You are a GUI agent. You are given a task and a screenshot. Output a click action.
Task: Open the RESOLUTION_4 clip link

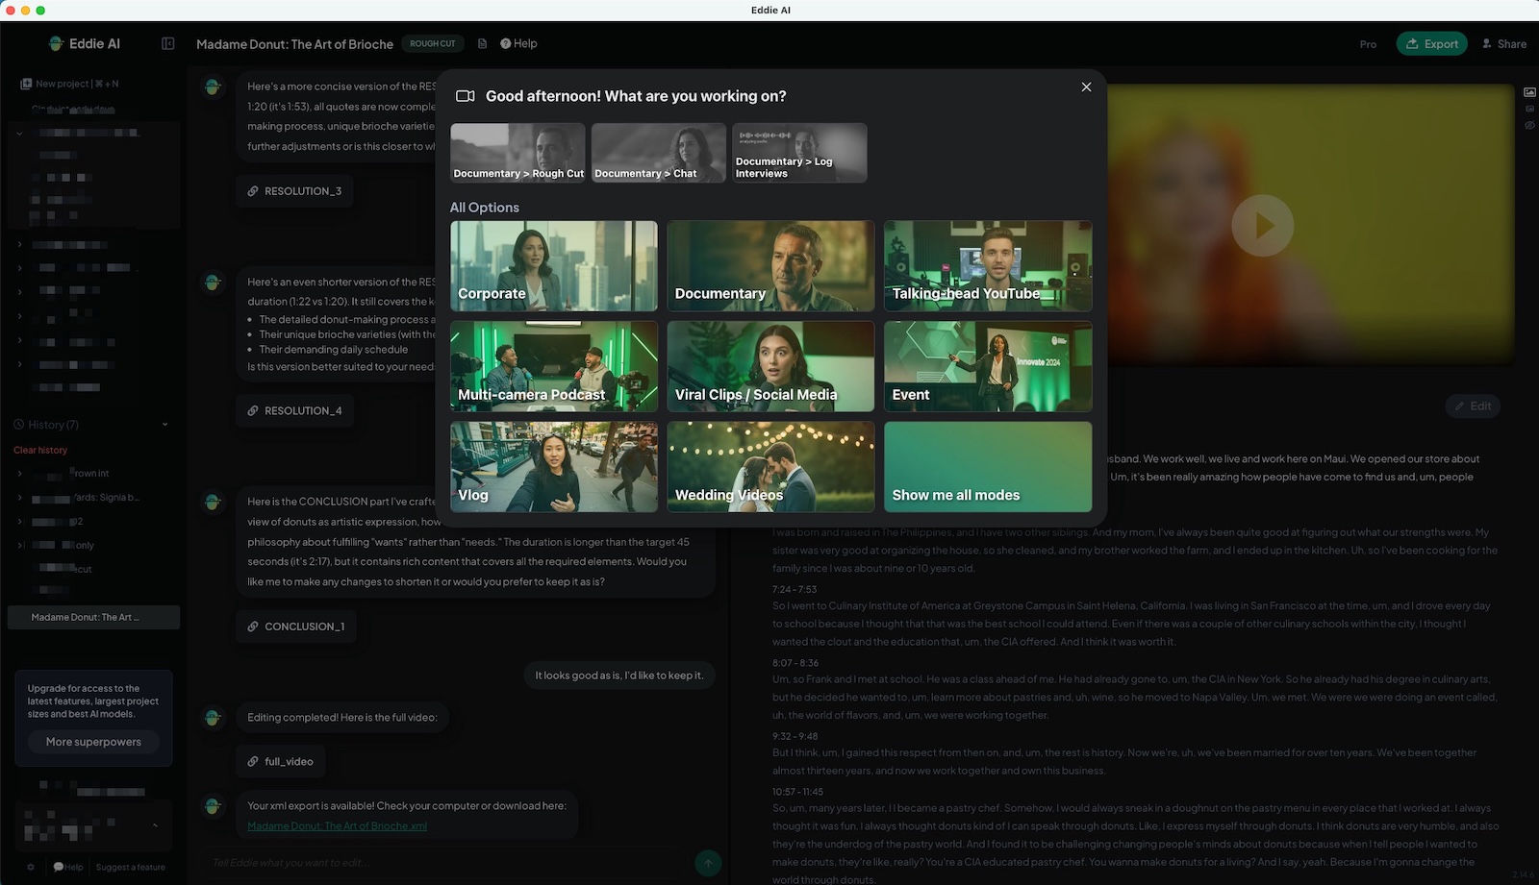[x=293, y=410]
